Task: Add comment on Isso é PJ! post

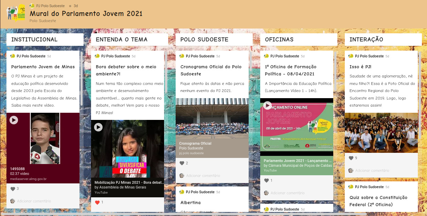Action: 372,170
